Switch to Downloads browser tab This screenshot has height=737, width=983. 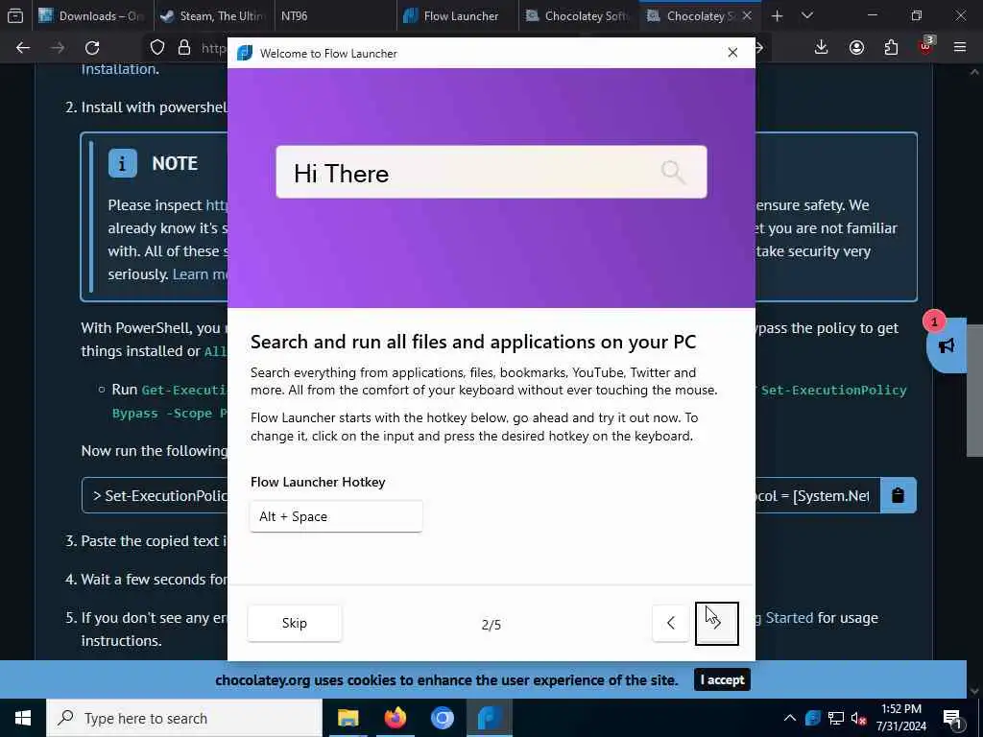[91, 15]
